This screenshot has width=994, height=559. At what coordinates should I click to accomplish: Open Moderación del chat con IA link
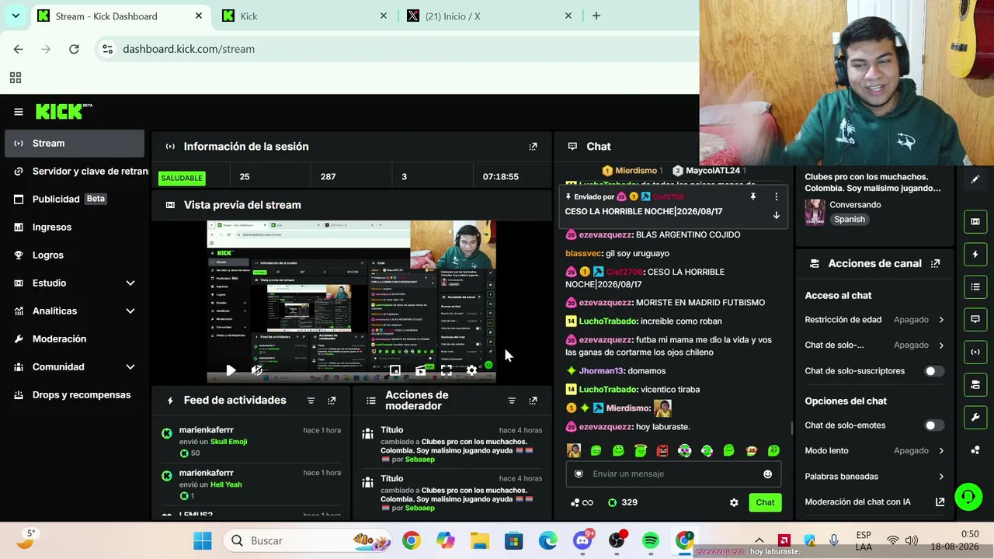[874, 502]
